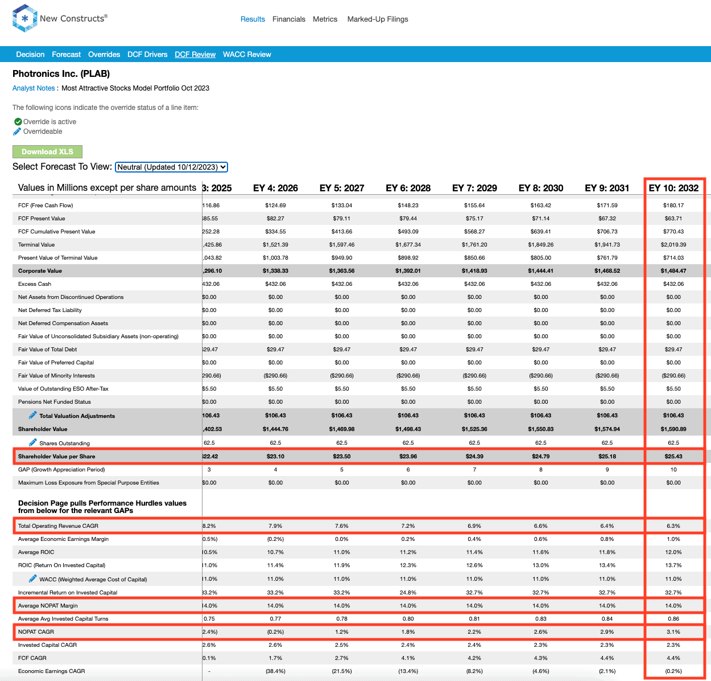Click the NOPAT CAGR row label
The width and height of the screenshot is (711, 681).
(x=35, y=632)
